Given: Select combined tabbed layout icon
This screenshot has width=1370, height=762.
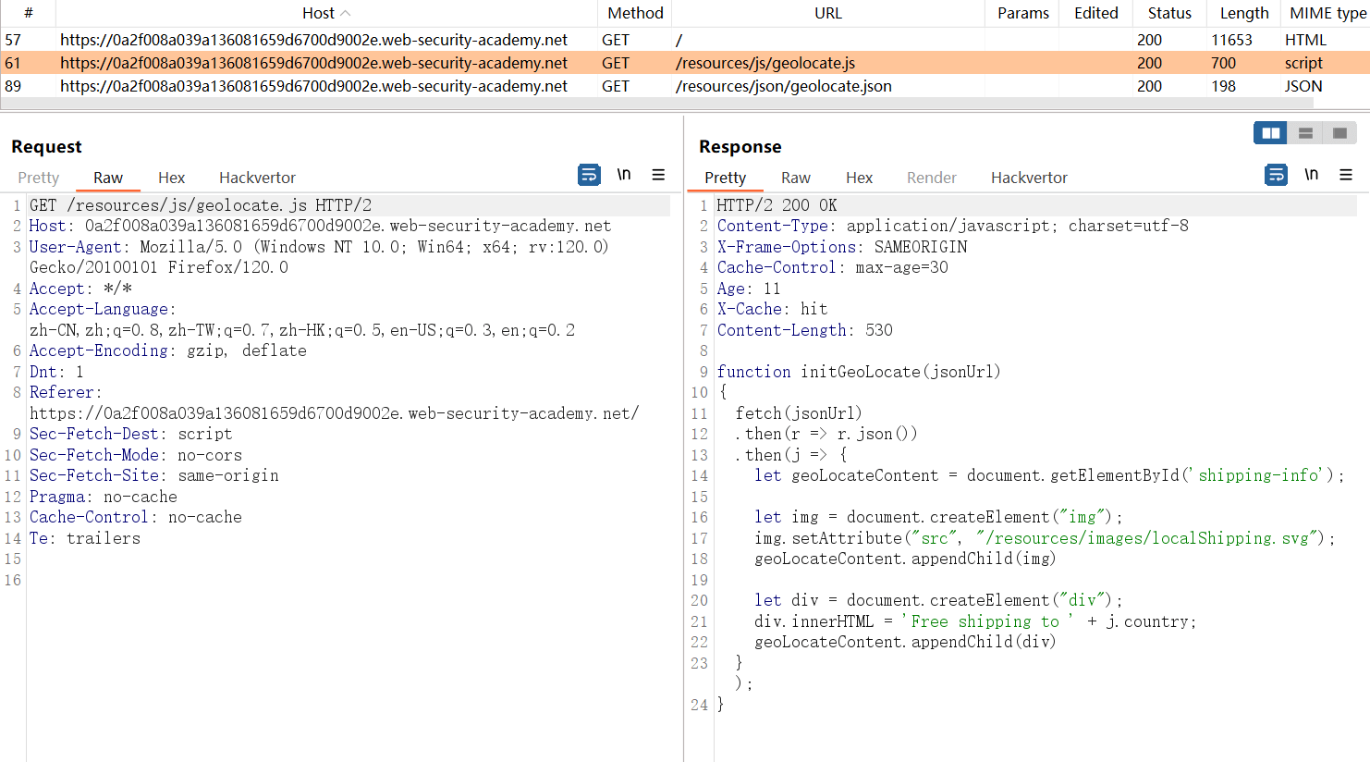Looking at the screenshot, I should click(x=1339, y=133).
